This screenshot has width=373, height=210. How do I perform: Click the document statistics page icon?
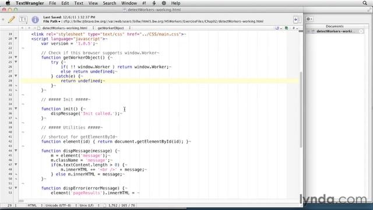click(104, 205)
